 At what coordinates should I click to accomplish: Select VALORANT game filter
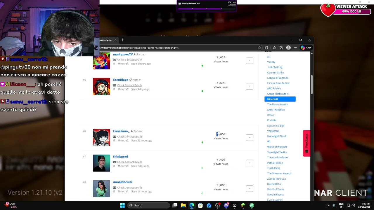point(273,131)
